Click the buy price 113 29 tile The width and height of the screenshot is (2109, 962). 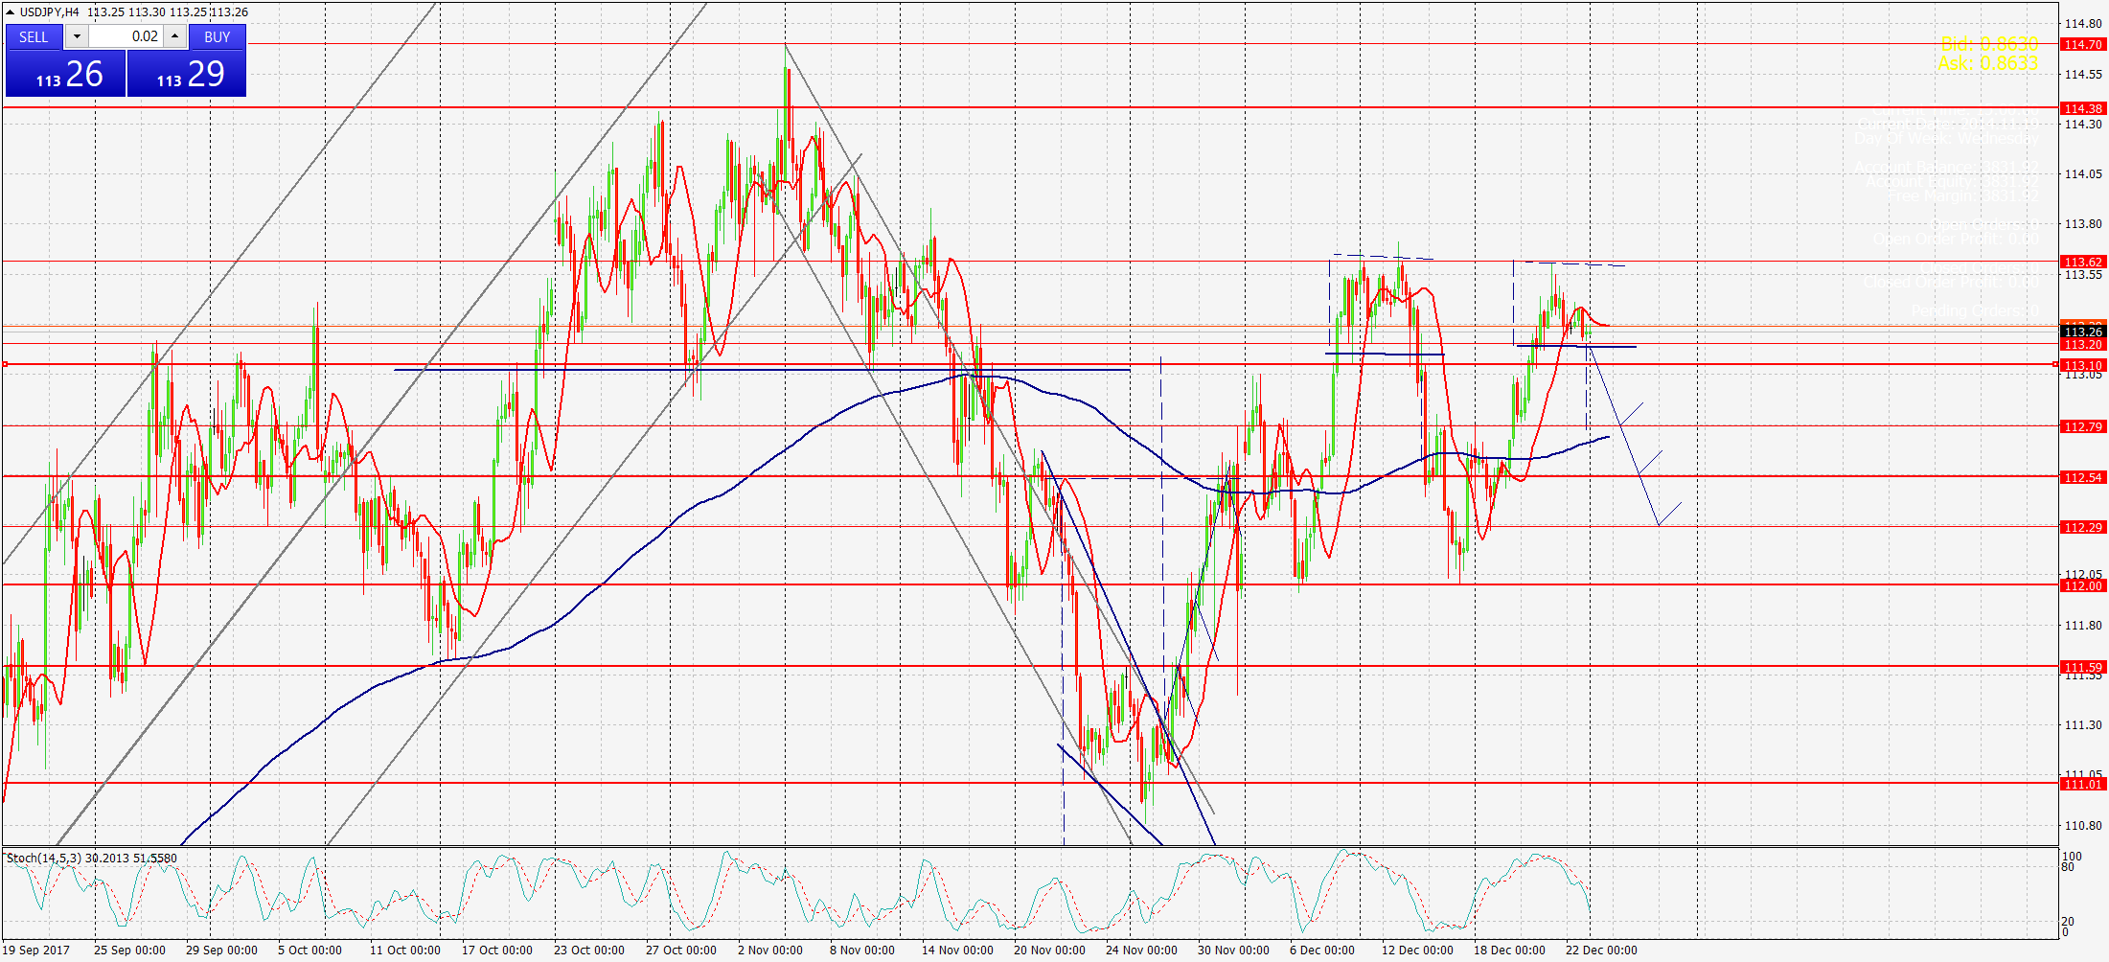point(187,74)
